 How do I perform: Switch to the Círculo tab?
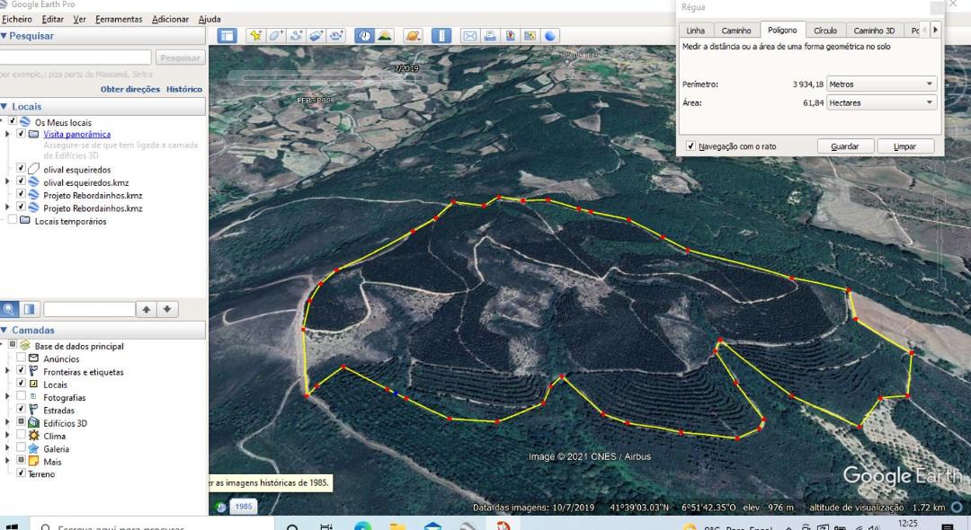(824, 31)
